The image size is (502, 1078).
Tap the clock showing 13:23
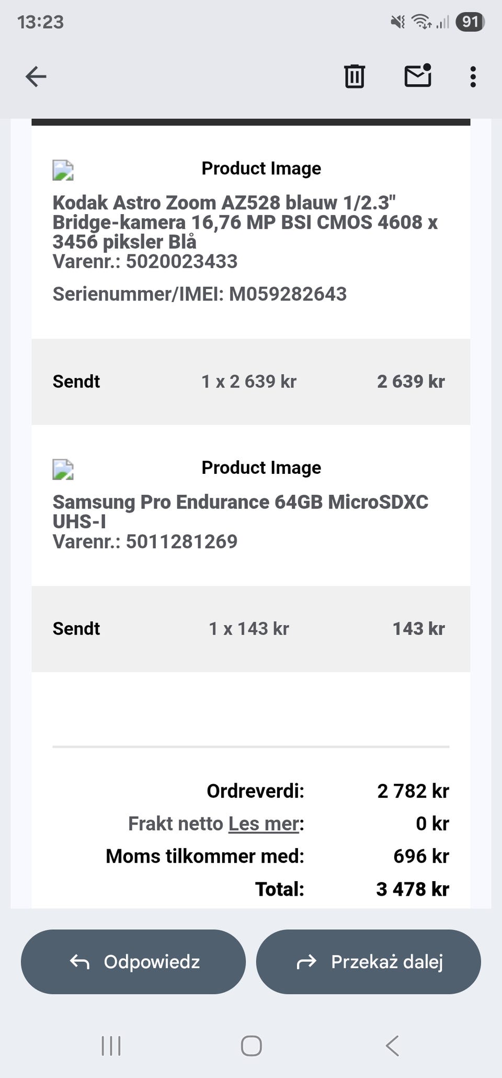click(x=40, y=22)
